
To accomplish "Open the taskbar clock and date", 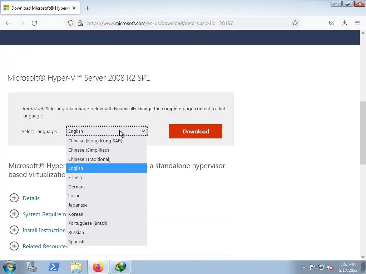I will coord(348,267).
